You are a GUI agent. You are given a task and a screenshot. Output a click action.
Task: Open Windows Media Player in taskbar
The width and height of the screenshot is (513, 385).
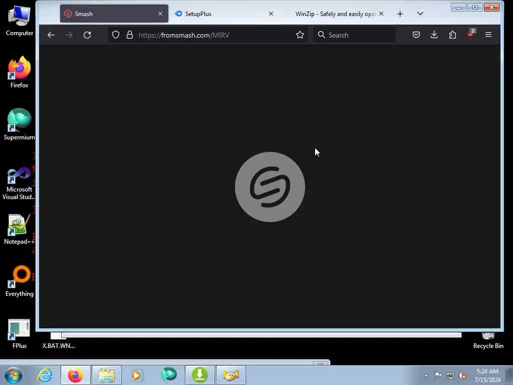pos(137,375)
